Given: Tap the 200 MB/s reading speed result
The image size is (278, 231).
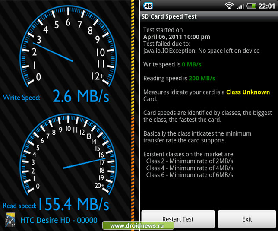Looking at the screenshot, I should pos(202,78).
